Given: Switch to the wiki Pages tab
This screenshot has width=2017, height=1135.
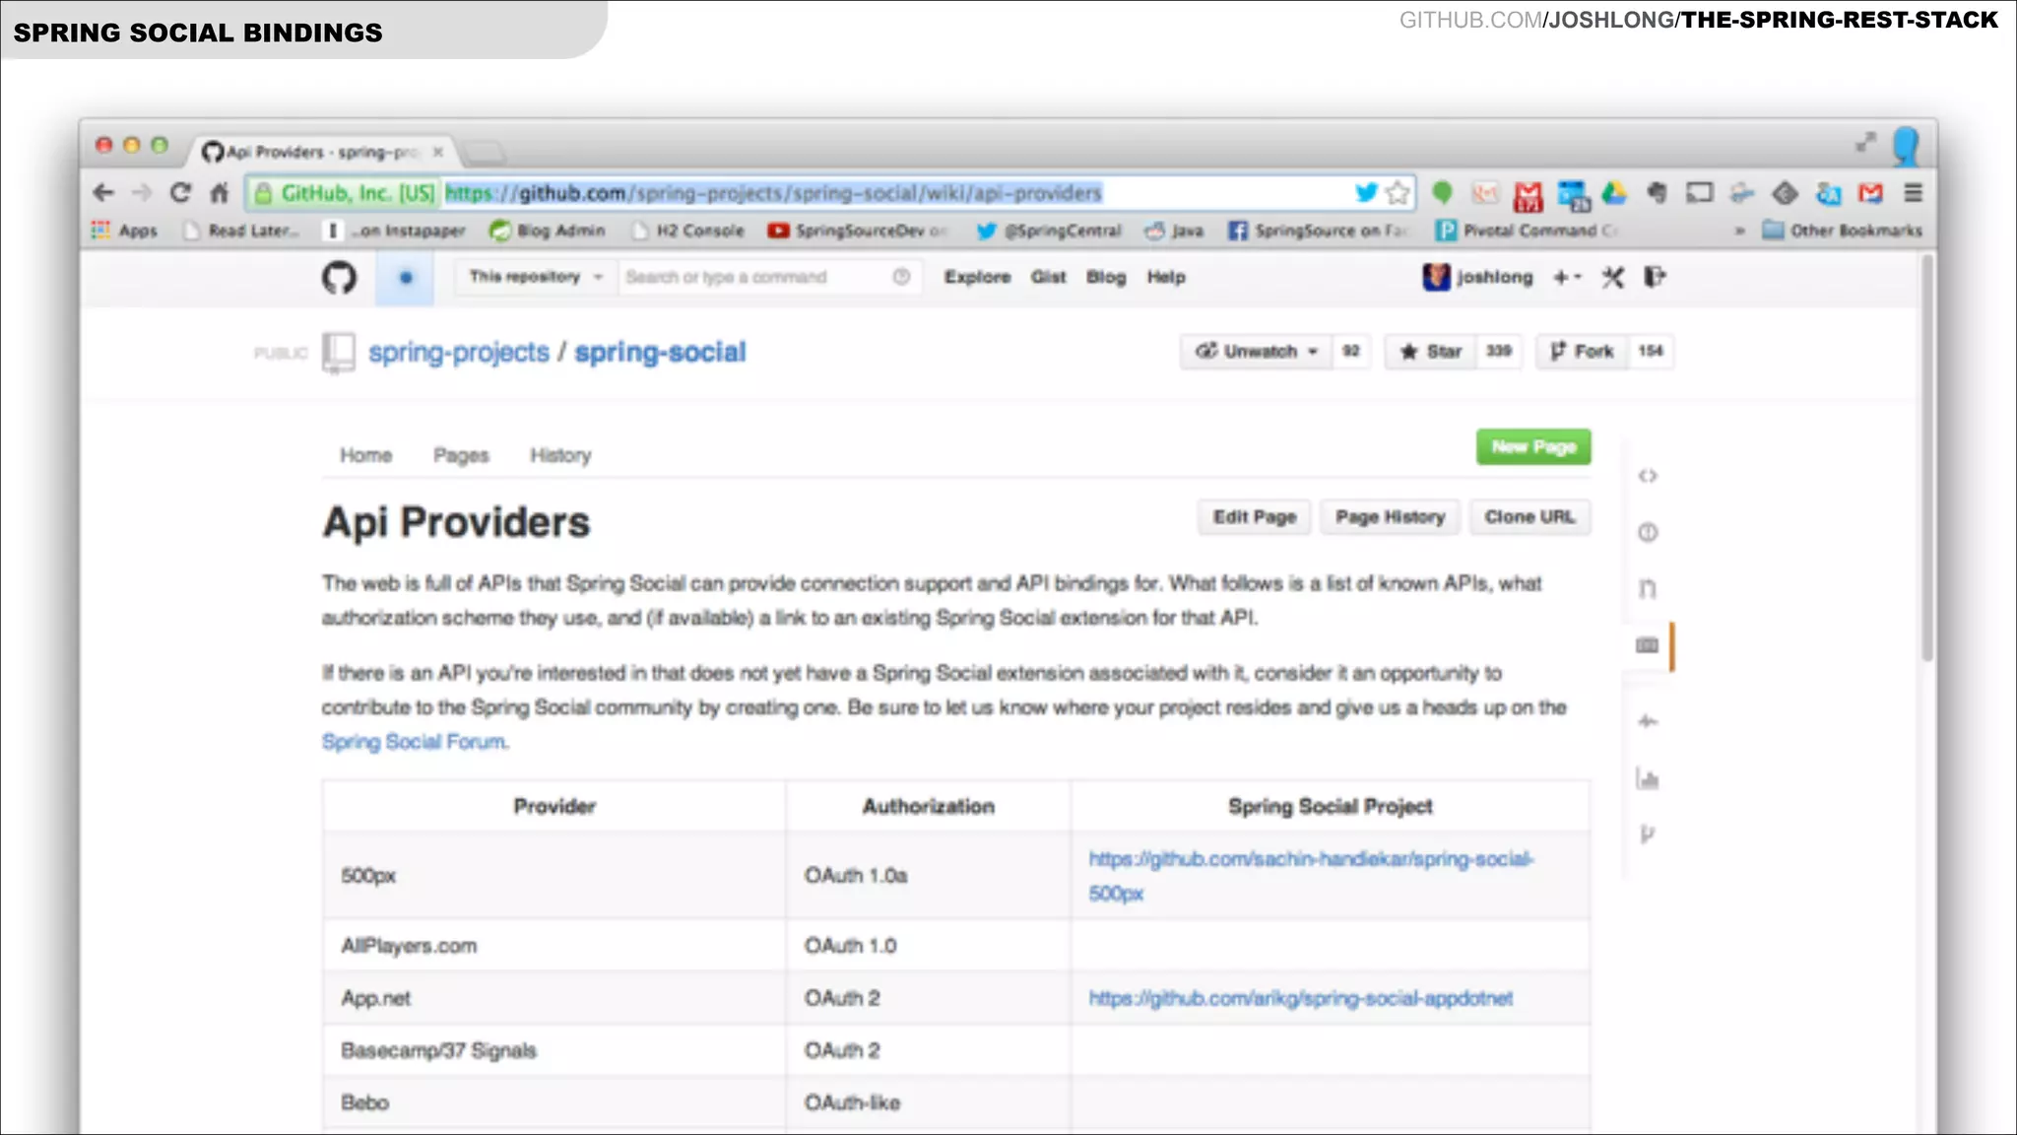Looking at the screenshot, I should click(461, 455).
